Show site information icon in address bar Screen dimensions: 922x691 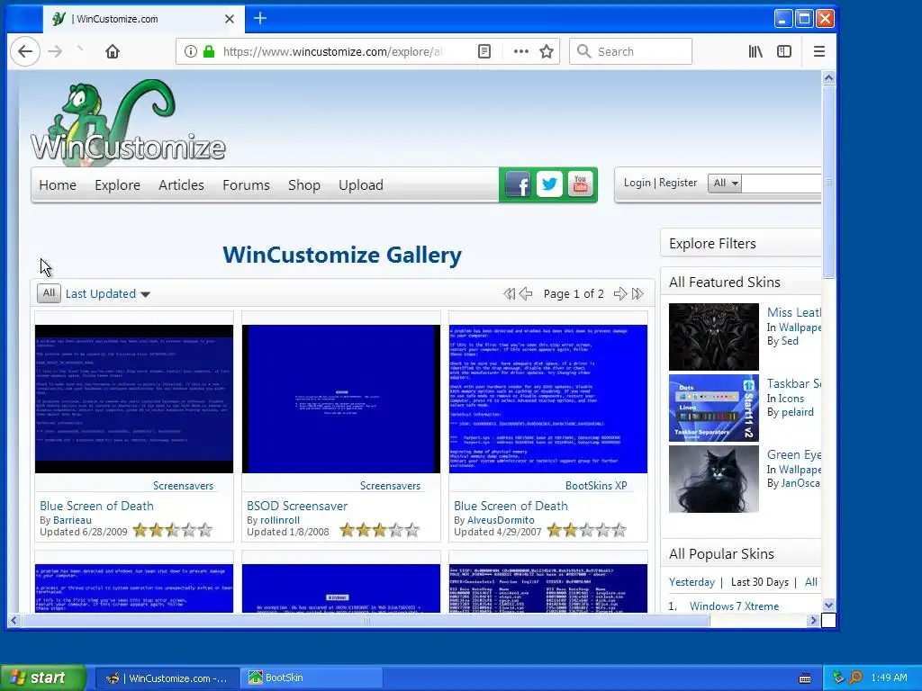pos(191,51)
